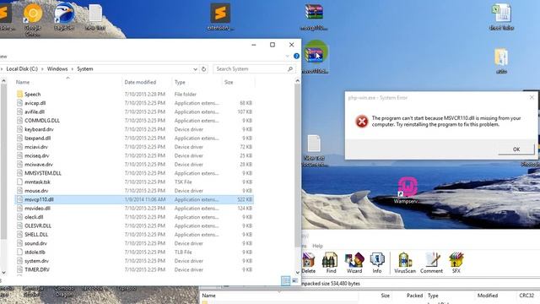Close the System Error dialog
The height and width of the screenshot is (304, 540).
coord(532,98)
